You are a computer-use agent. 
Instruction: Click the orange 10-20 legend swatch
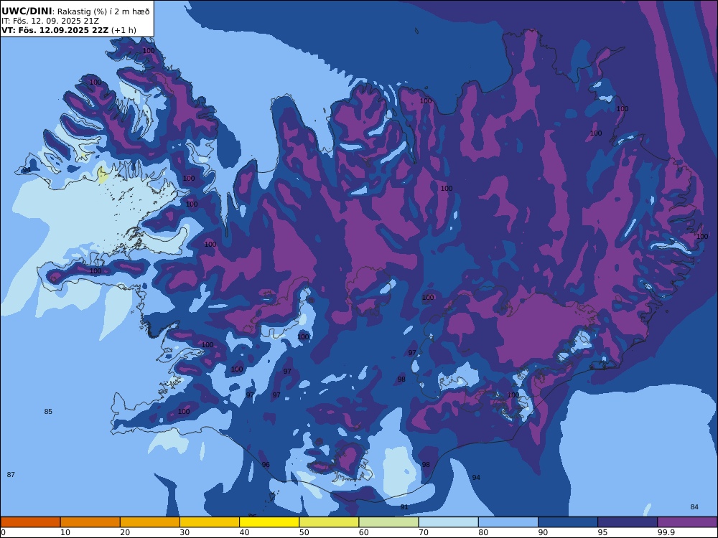90,522
